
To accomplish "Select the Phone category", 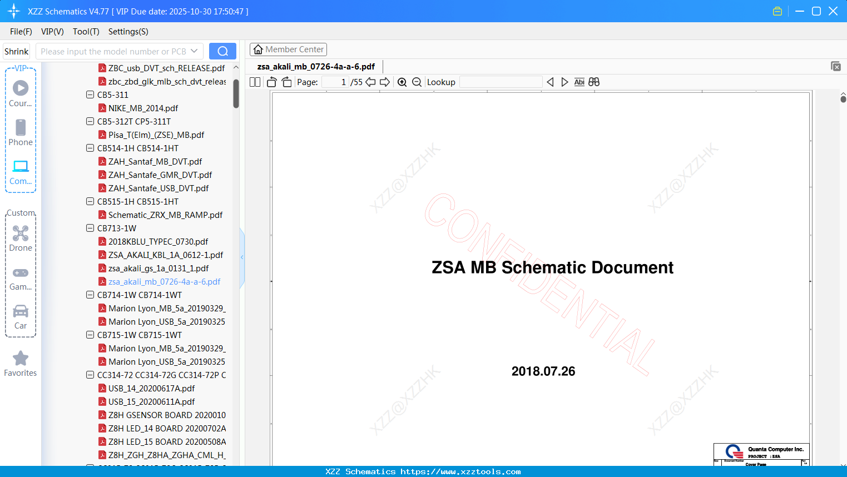I will (21, 132).
